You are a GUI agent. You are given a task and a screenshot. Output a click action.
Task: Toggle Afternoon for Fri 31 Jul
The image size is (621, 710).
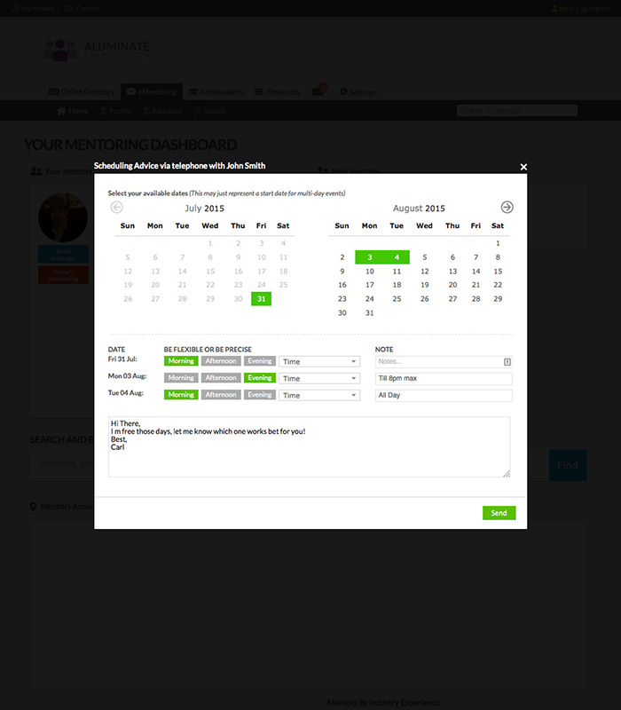pyautogui.click(x=221, y=361)
